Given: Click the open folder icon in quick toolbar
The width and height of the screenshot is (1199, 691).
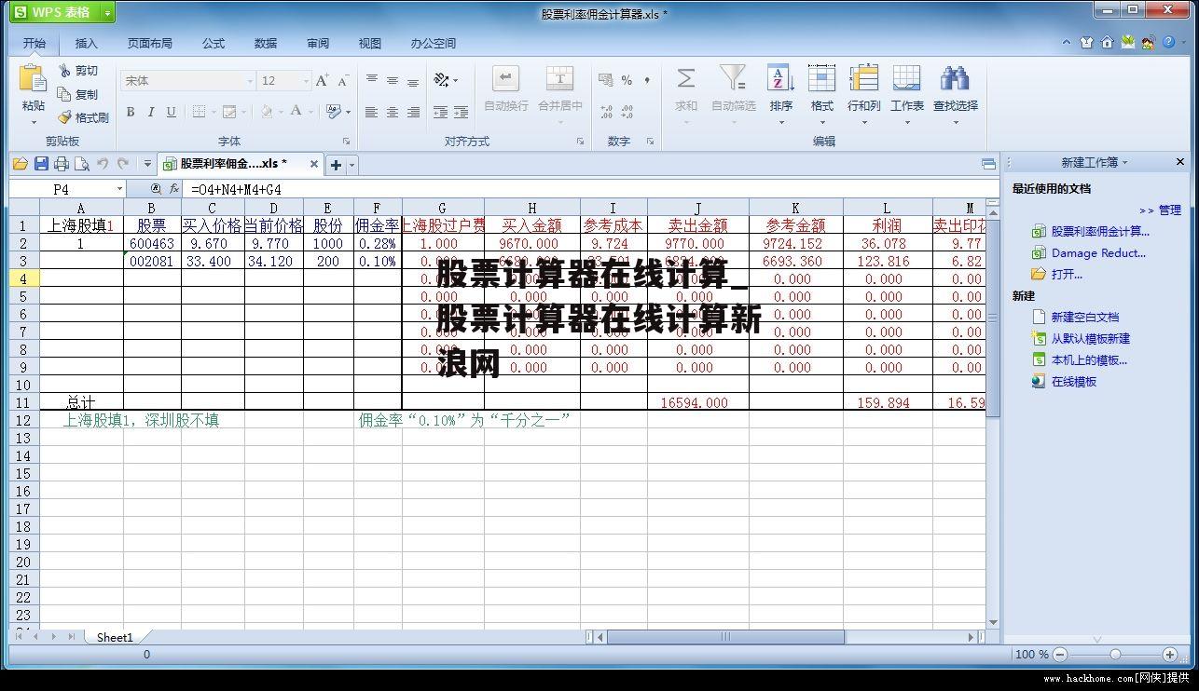Looking at the screenshot, I should click(x=20, y=164).
